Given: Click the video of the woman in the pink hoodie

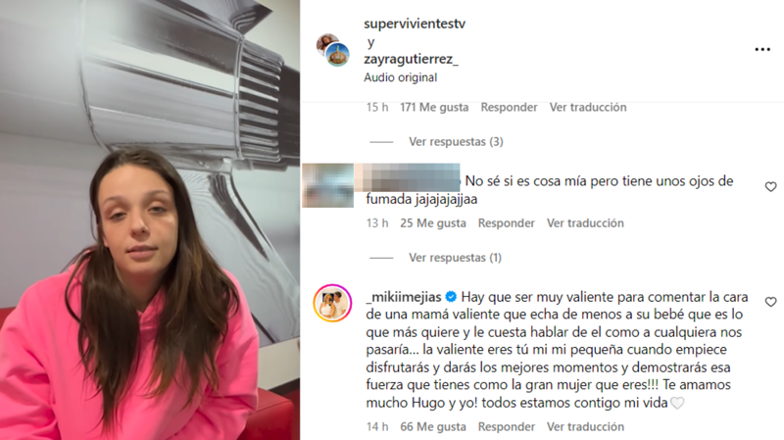Looking at the screenshot, I should pos(150,220).
